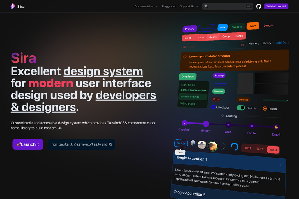The width and height of the screenshot is (299, 199).
Task: Open the green Dropdown button
Action: (x=188, y=77)
